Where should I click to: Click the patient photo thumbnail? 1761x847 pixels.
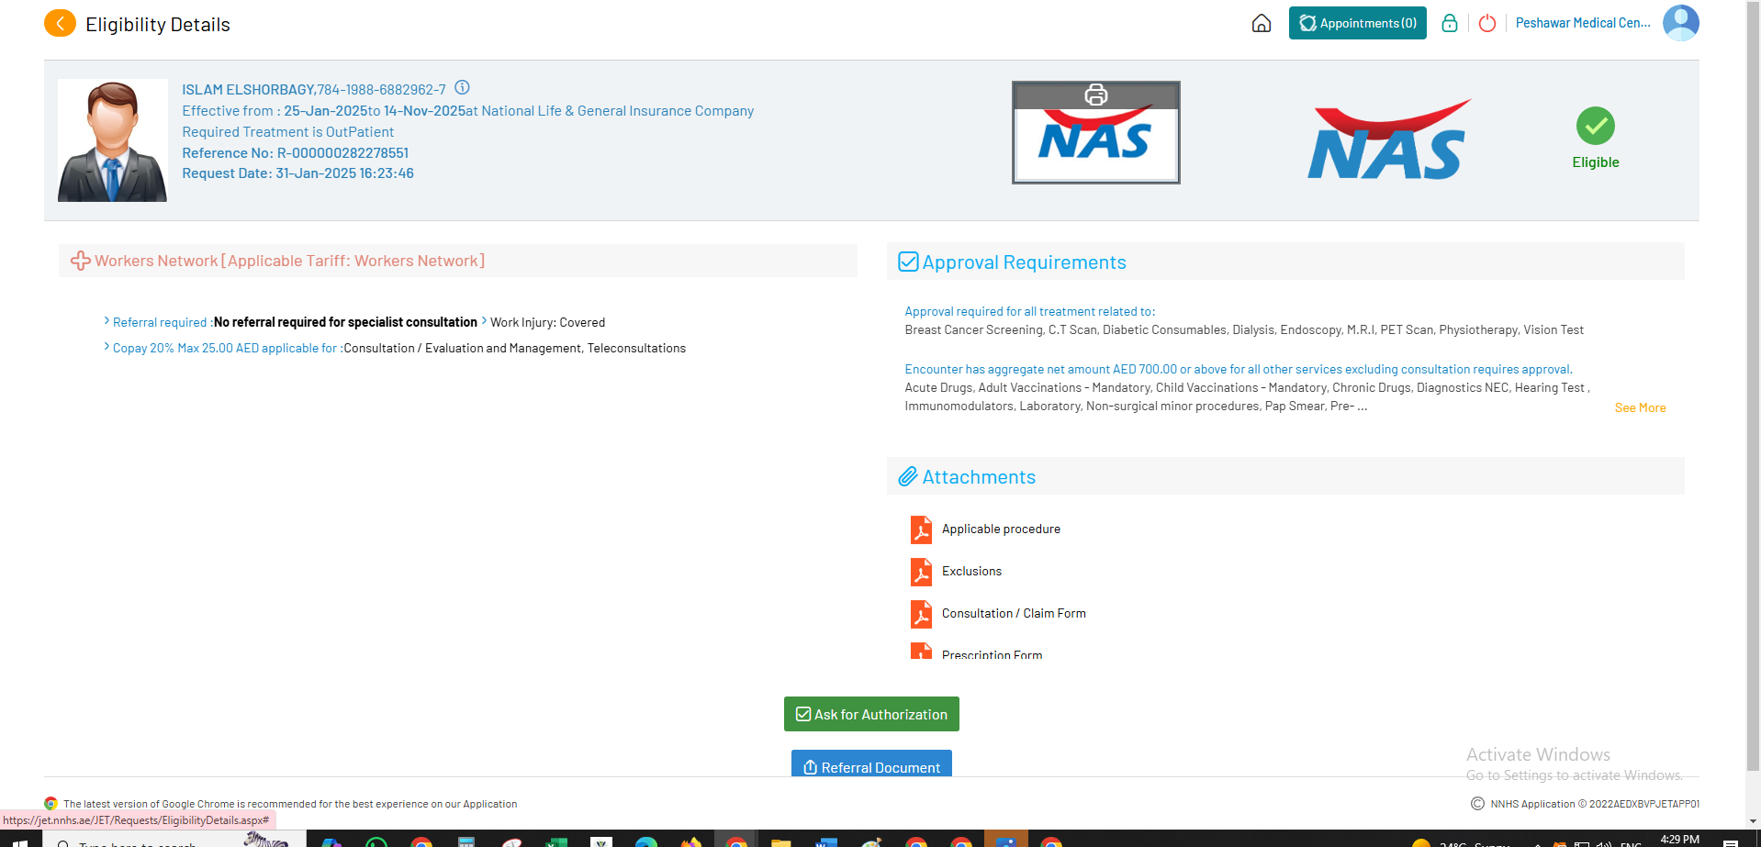click(112, 140)
